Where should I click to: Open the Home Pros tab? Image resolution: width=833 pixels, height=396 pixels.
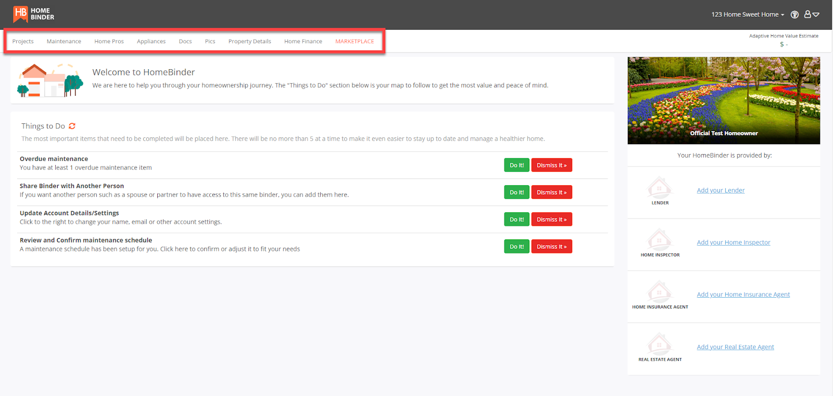109,41
